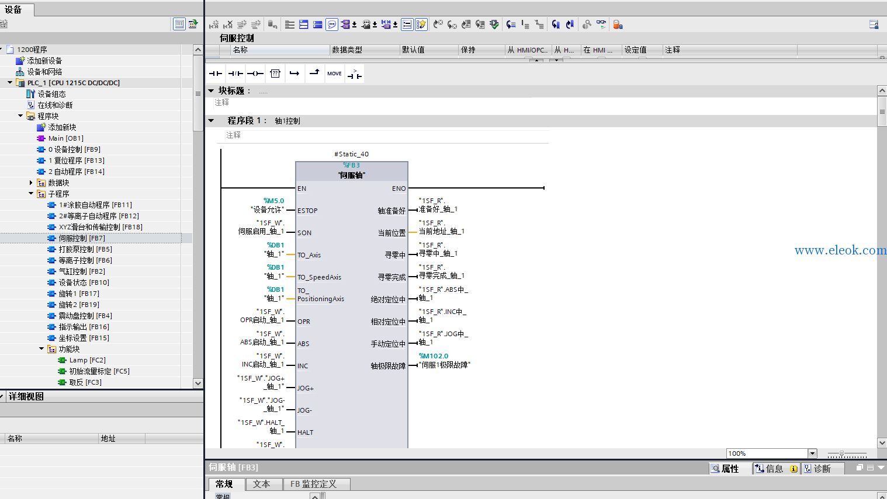Click the database lock icon in toolbar
This screenshot has height=499, width=887.
click(618, 25)
